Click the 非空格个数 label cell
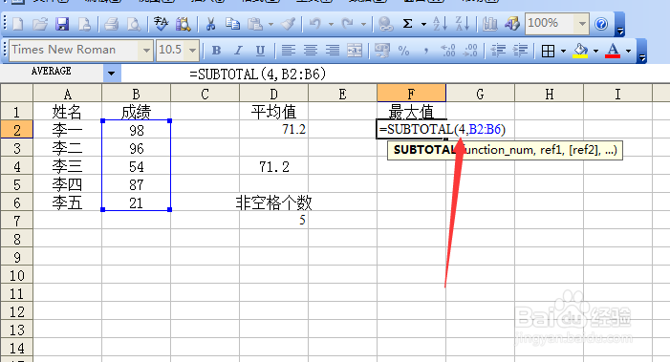670x362 pixels. click(273, 202)
